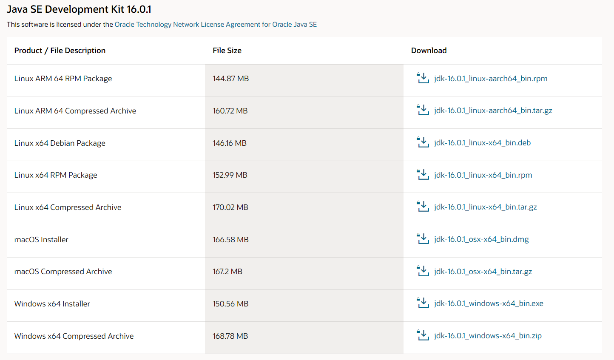Viewport: 614px width, 360px height.
Task: Click the 146.16 MB file size cell
Action: click(x=304, y=145)
